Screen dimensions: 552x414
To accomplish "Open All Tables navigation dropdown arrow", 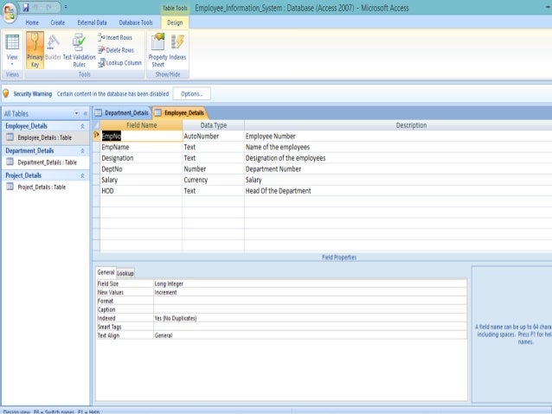I will 76,113.
